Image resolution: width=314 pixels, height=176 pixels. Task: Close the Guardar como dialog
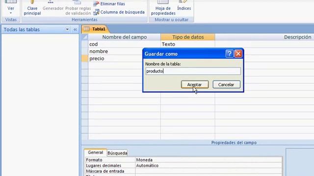(x=238, y=54)
